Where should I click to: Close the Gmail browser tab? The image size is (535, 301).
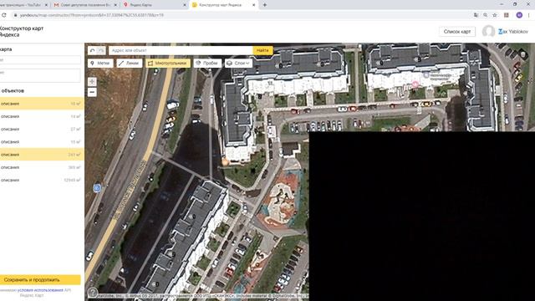[115, 5]
